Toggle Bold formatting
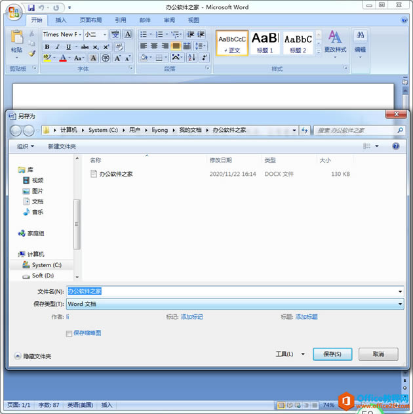This screenshot has height=414, width=413. [x=47, y=47]
